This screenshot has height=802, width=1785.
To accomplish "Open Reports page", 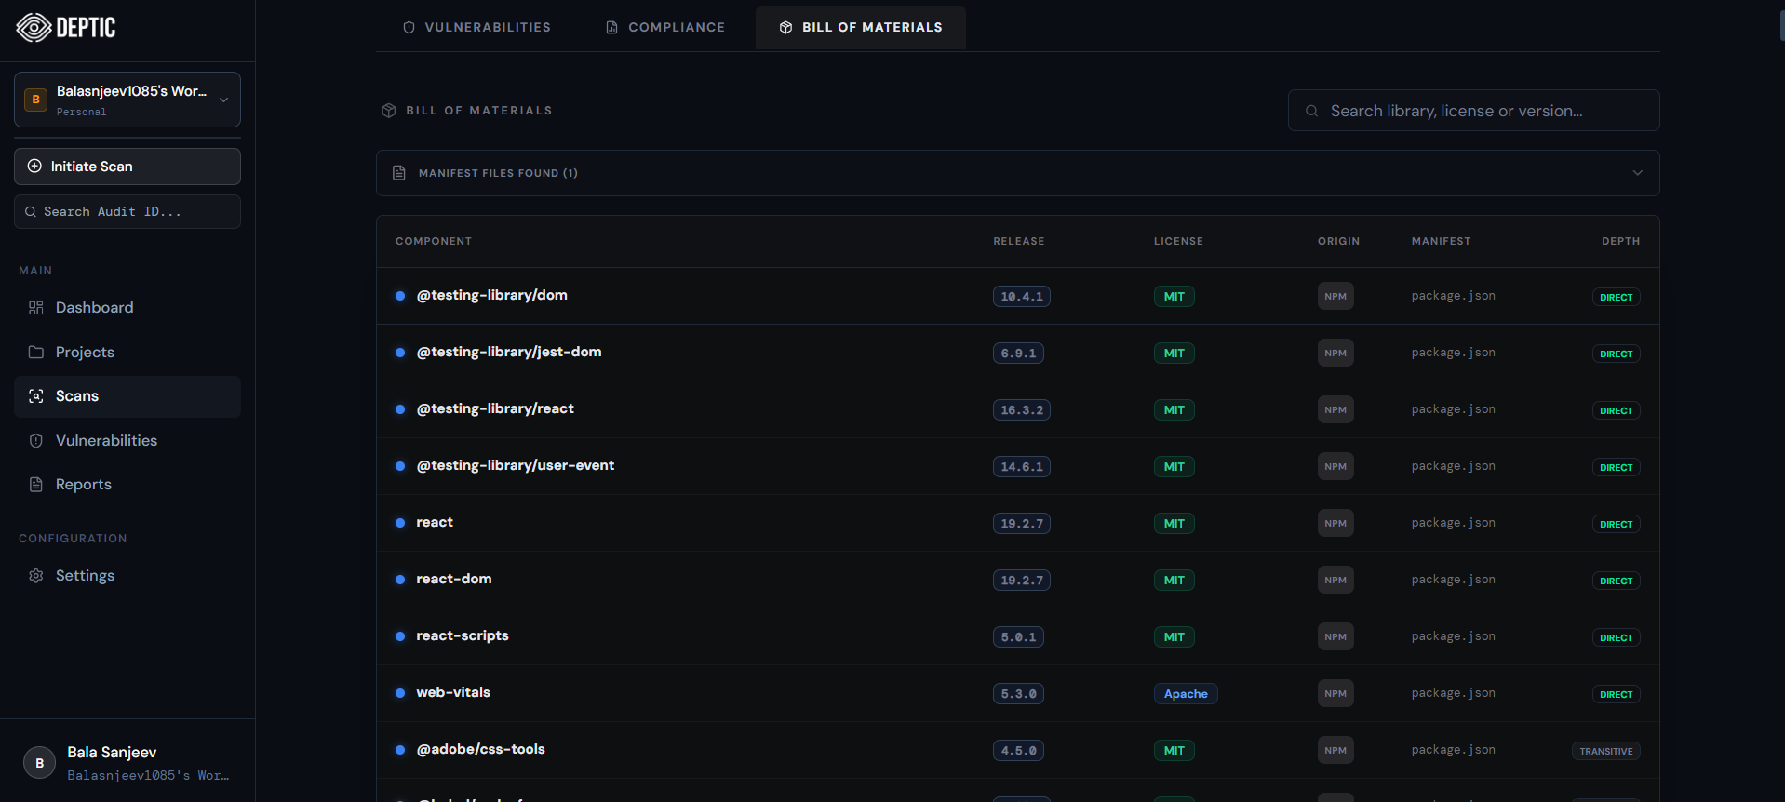I will [84, 485].
